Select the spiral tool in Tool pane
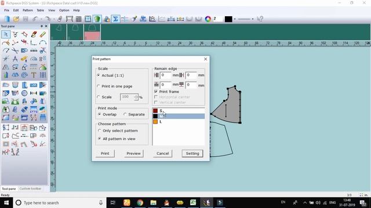Viewport: 371px width, 208px height. click(24, 75)
